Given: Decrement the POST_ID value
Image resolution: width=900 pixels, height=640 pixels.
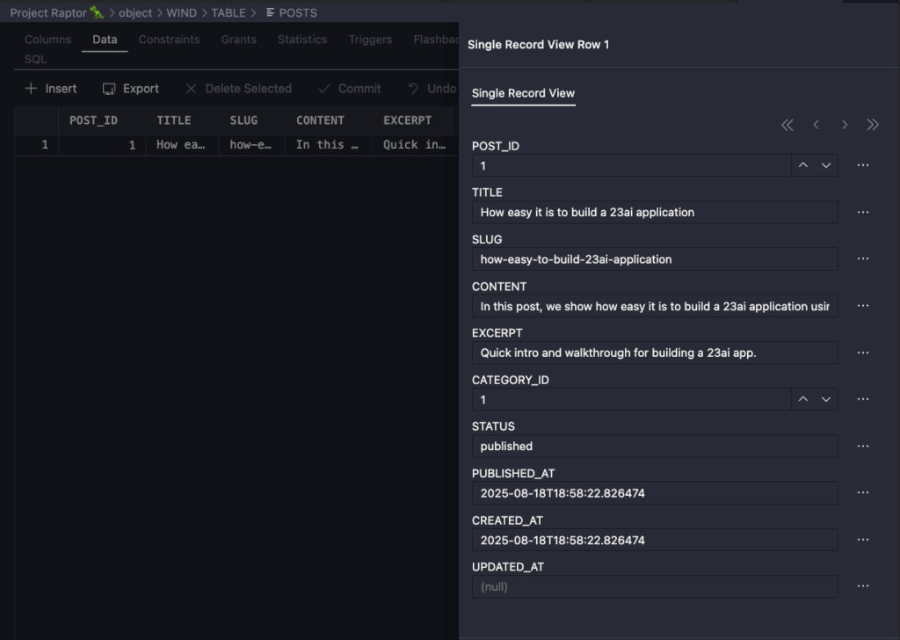Looking at the screenshot, I should pyautogui.click(x=826, y=165).
